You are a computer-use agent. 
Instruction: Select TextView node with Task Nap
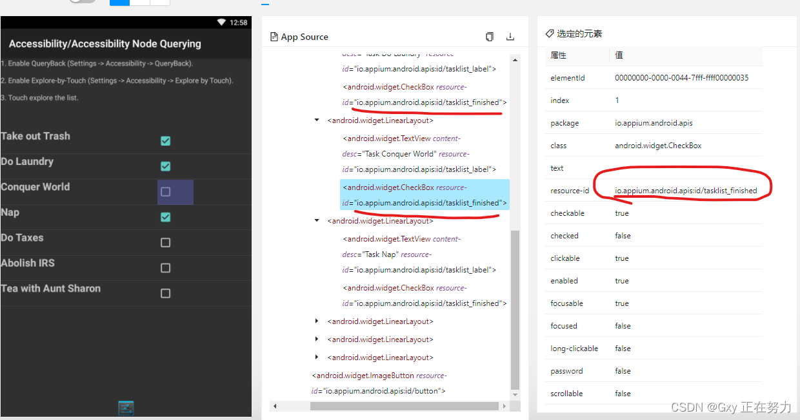point(419,254)
